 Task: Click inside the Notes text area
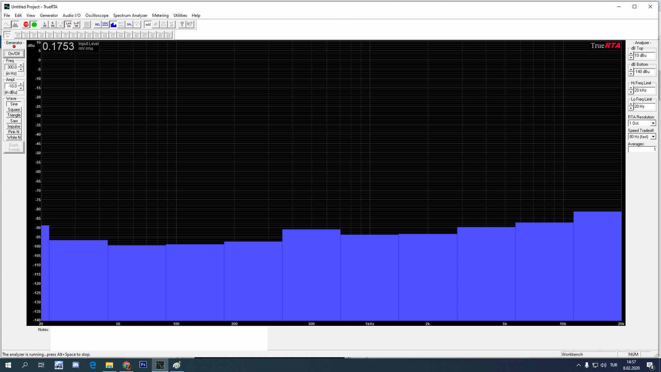click(x=159, y=339)
